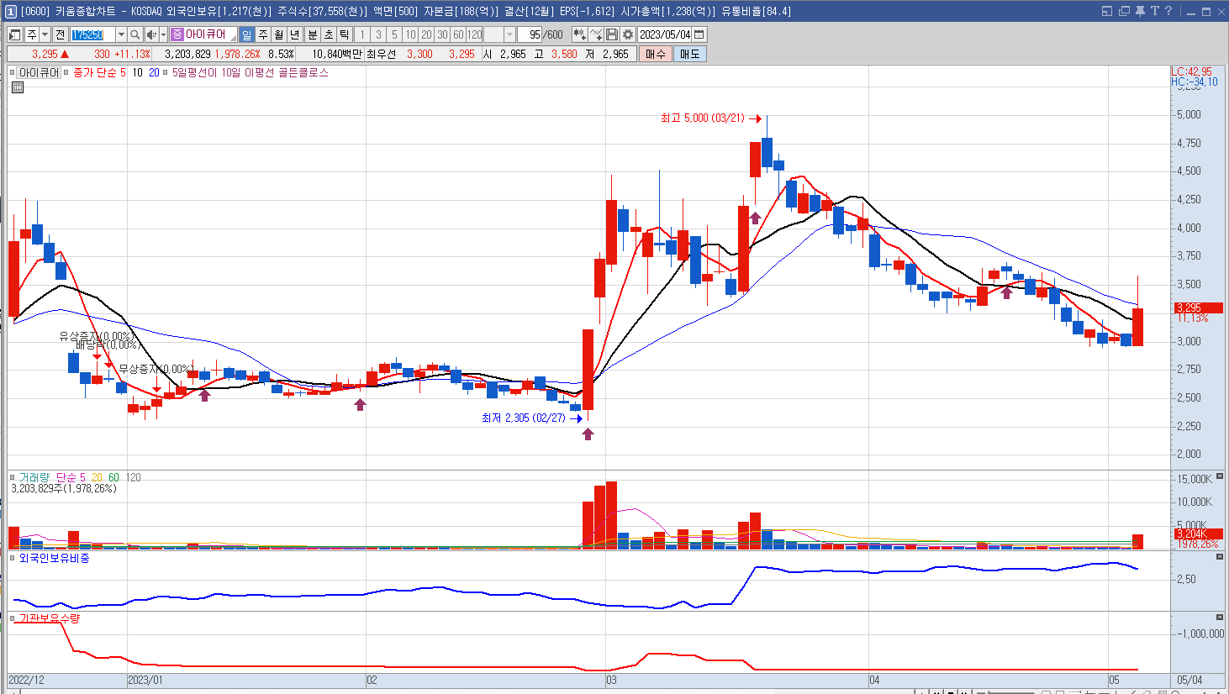Open the chart layout icon at toolbar start
Viewport: 1229px width, 694px height.
(x=15, y=34)
